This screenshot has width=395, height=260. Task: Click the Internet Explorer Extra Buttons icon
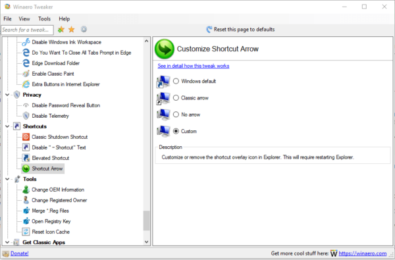(x=26, y=84)
